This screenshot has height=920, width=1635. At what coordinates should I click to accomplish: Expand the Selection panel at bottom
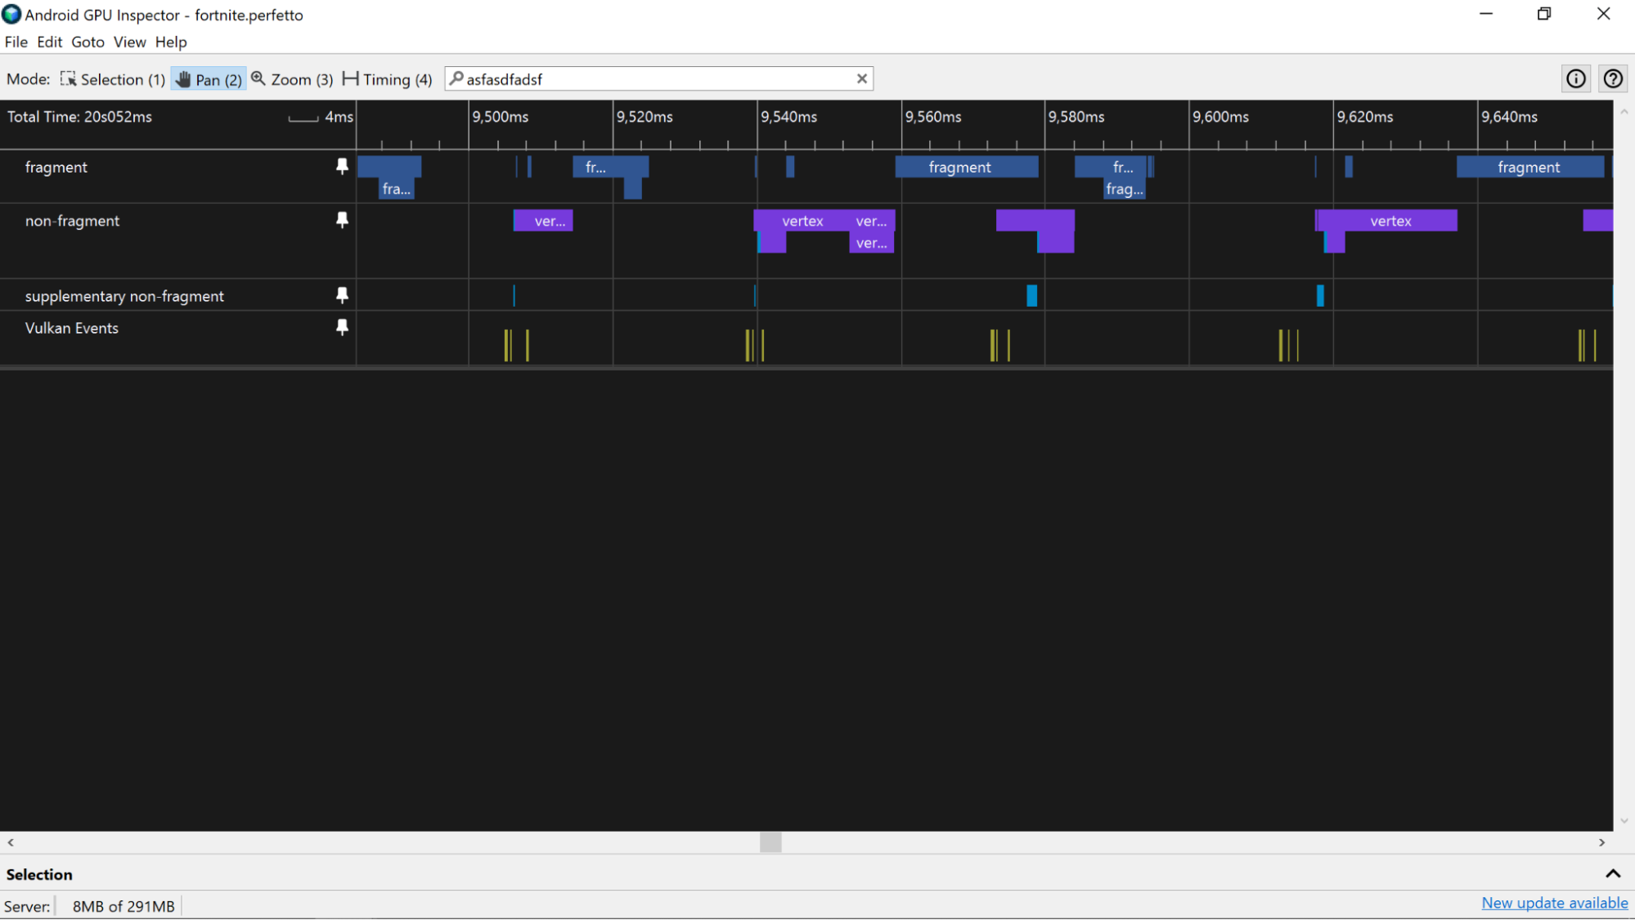[x=1614, y=873]
